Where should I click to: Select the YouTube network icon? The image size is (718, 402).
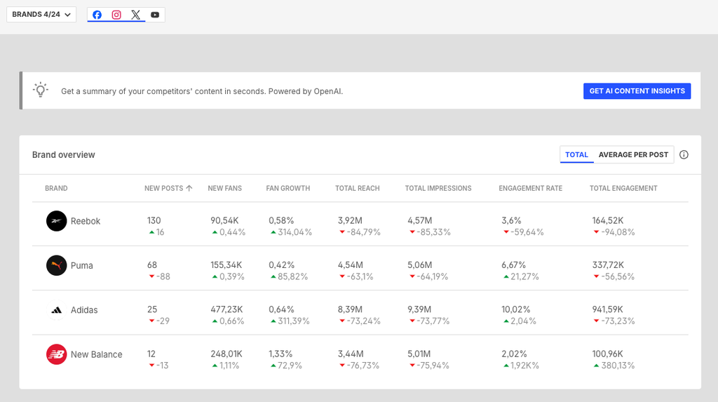coord(155,15)
